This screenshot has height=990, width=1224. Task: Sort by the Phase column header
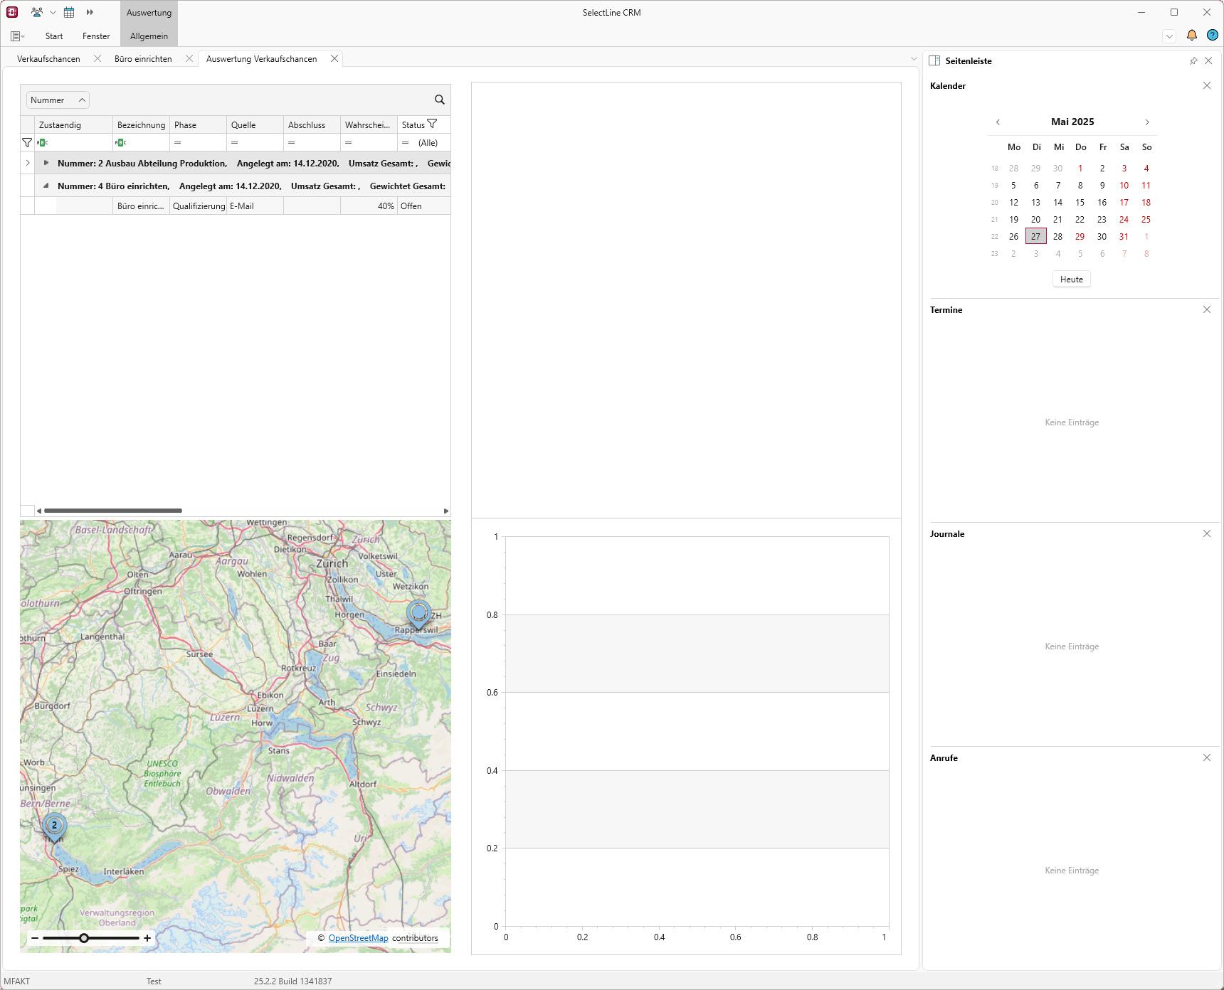198,124
